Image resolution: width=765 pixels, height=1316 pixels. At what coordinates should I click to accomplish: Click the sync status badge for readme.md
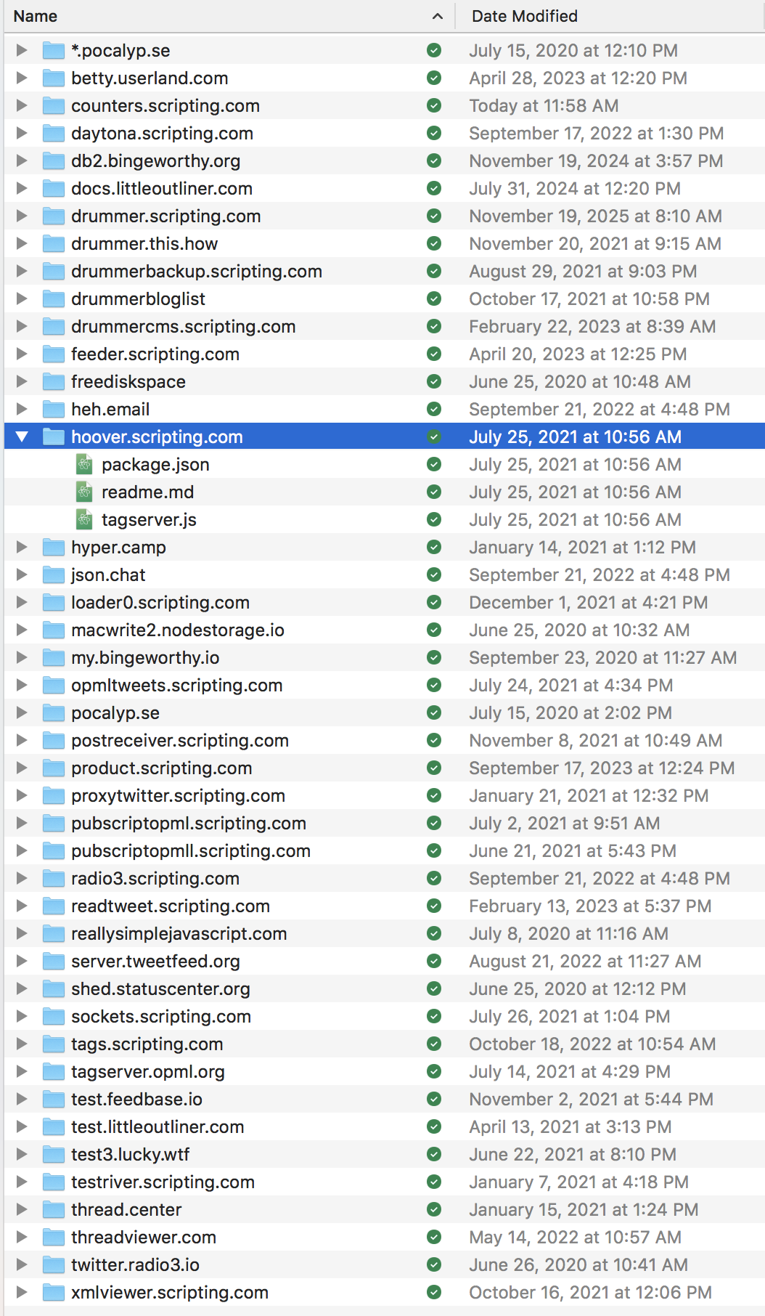pos(434,492)
